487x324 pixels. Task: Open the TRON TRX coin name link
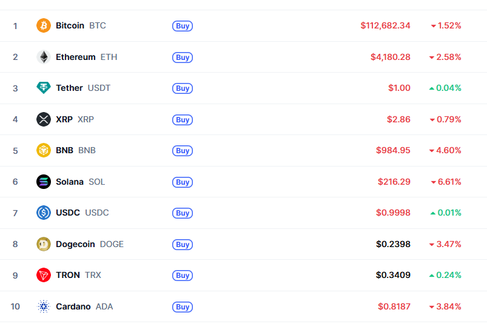(x=78, y=275)
